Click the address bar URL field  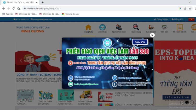click(100, 9)
